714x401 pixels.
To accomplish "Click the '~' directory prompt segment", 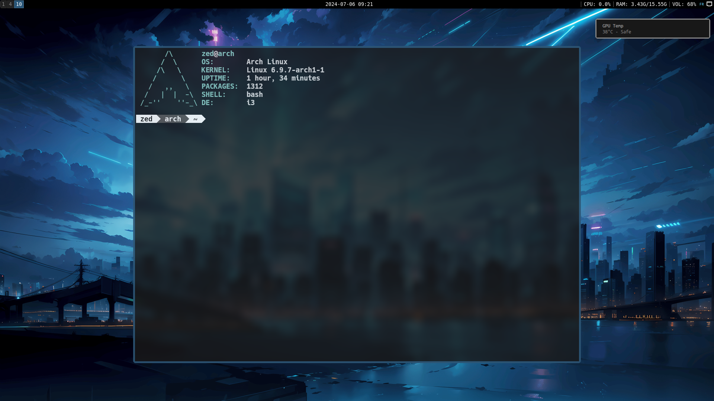I will [196, 119].
